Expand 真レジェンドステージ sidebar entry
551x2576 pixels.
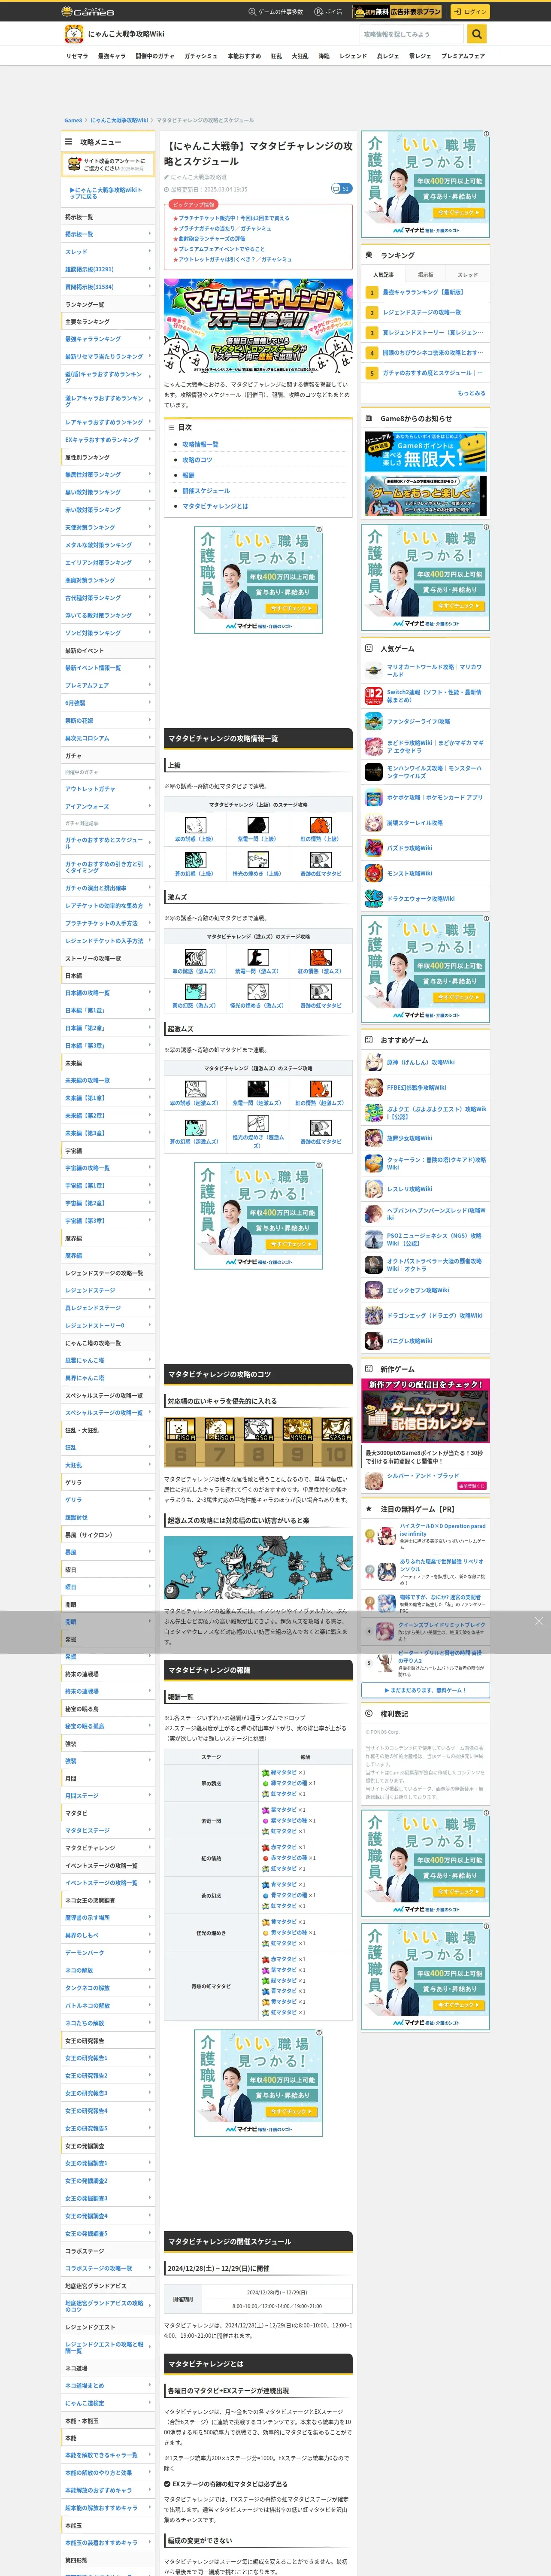[x=109, y=1308]
